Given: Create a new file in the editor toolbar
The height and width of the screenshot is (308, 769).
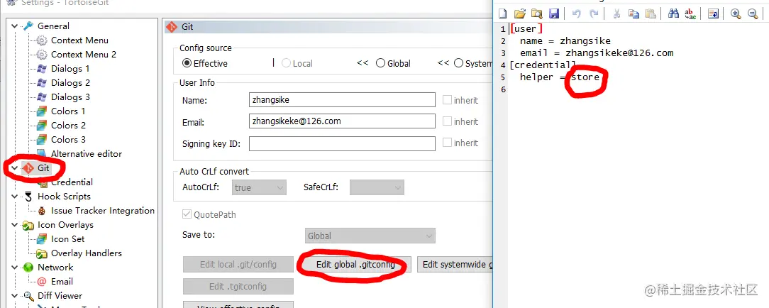Looking at the screenshot, I should [x=503, y=13].
